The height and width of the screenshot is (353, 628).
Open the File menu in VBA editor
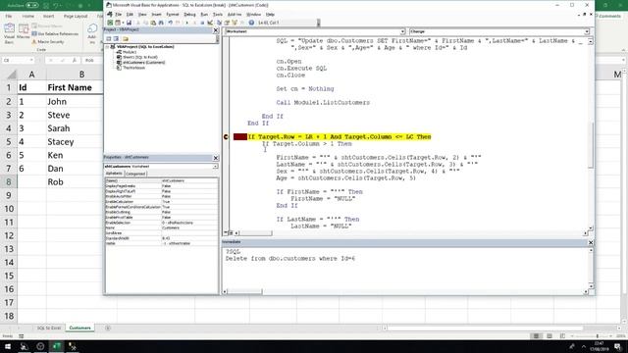click(118, 15)
